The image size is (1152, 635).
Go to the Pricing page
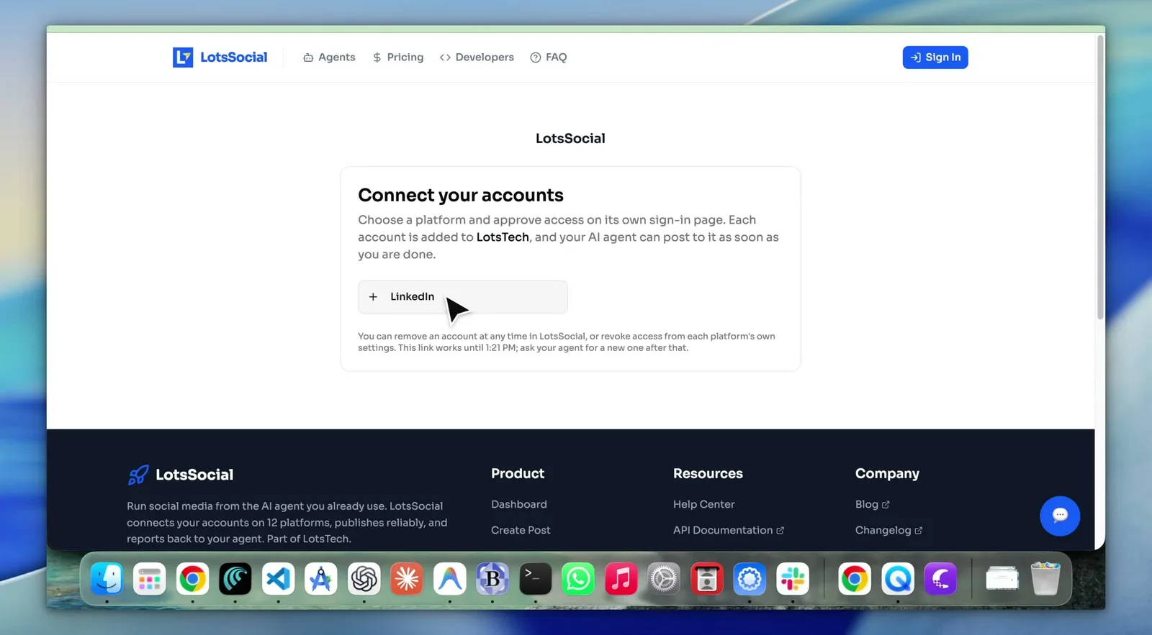pyautogui.click(x=397, y=58)
